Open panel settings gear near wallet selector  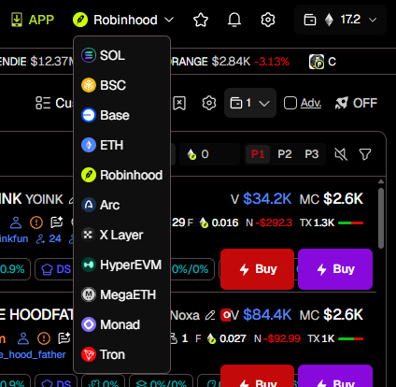tap(209, 103)
